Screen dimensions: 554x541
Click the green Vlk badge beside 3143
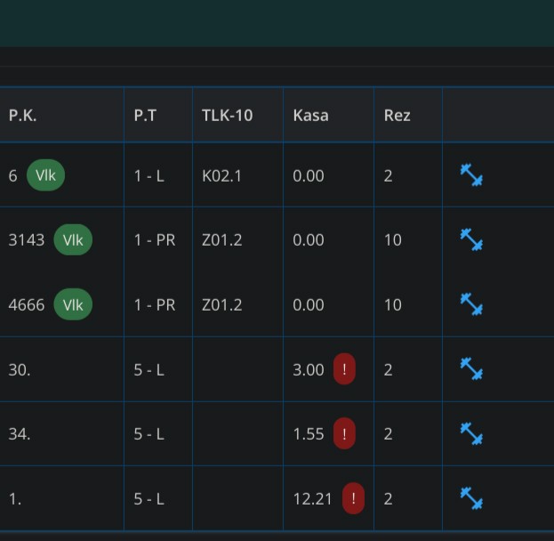pyautogui.click(x=73, y=239)
